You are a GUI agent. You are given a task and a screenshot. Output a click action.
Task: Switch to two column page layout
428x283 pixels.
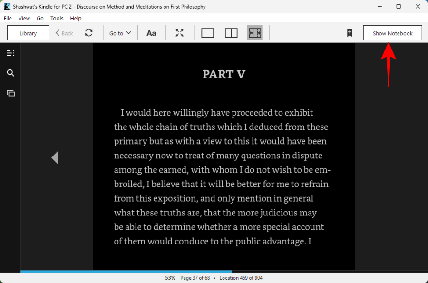coord(231,33)
